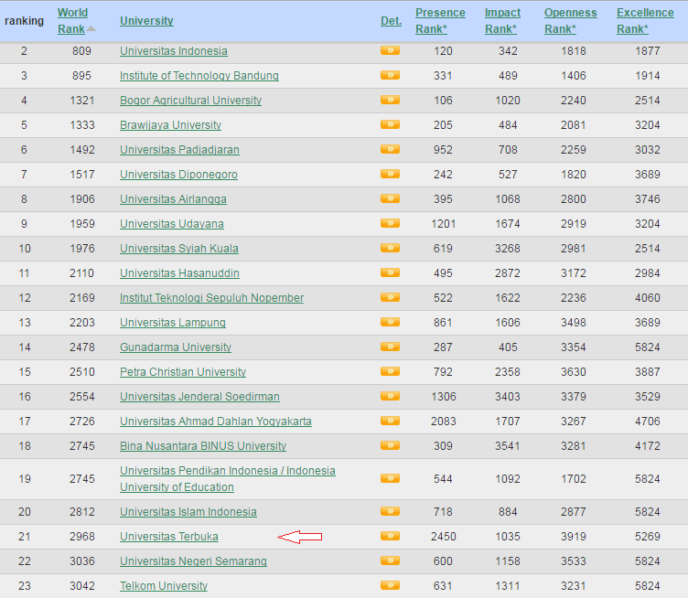
Task: Open Petra Christian University link
Action: [x=183, y=372]
